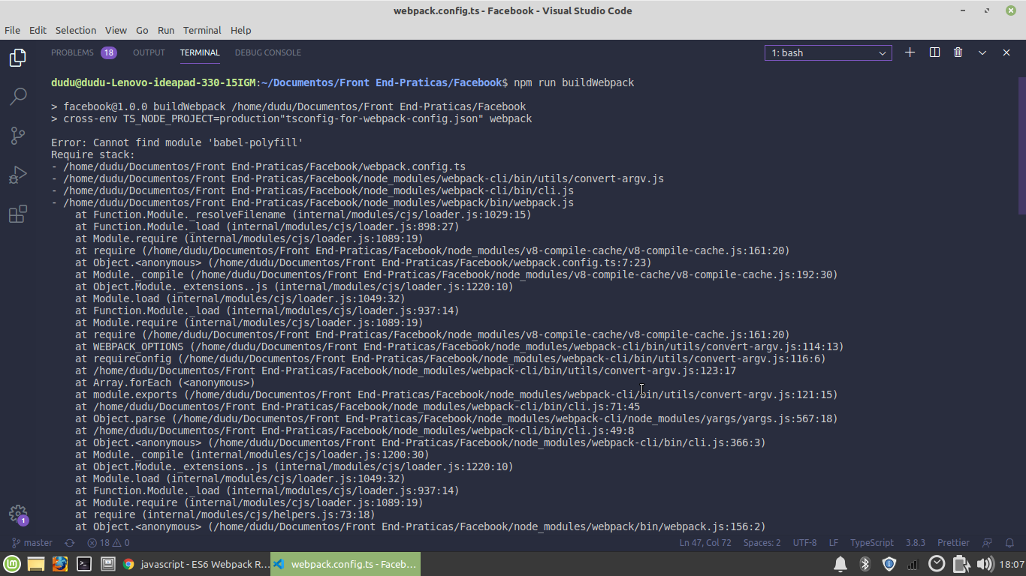Click the clock showing 18:07
The image size is (1026, 576).
point(1012,564)
